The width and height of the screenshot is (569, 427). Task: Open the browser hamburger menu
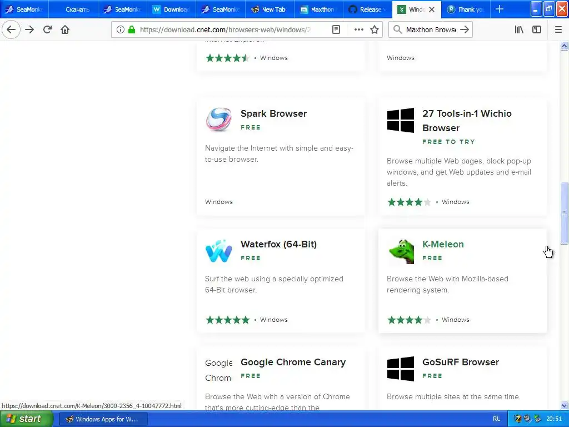(x=558, y=29)
